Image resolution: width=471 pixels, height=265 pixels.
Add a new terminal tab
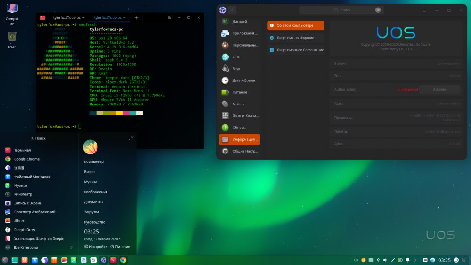click(x=137, y=18)
